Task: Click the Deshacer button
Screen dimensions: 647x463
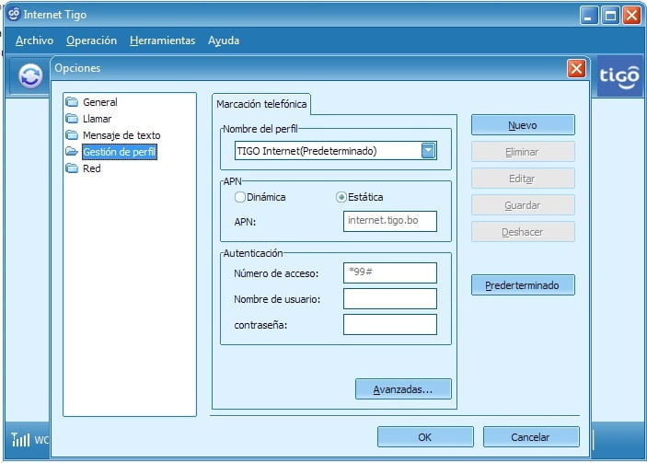Action: (x=523, y=232)
